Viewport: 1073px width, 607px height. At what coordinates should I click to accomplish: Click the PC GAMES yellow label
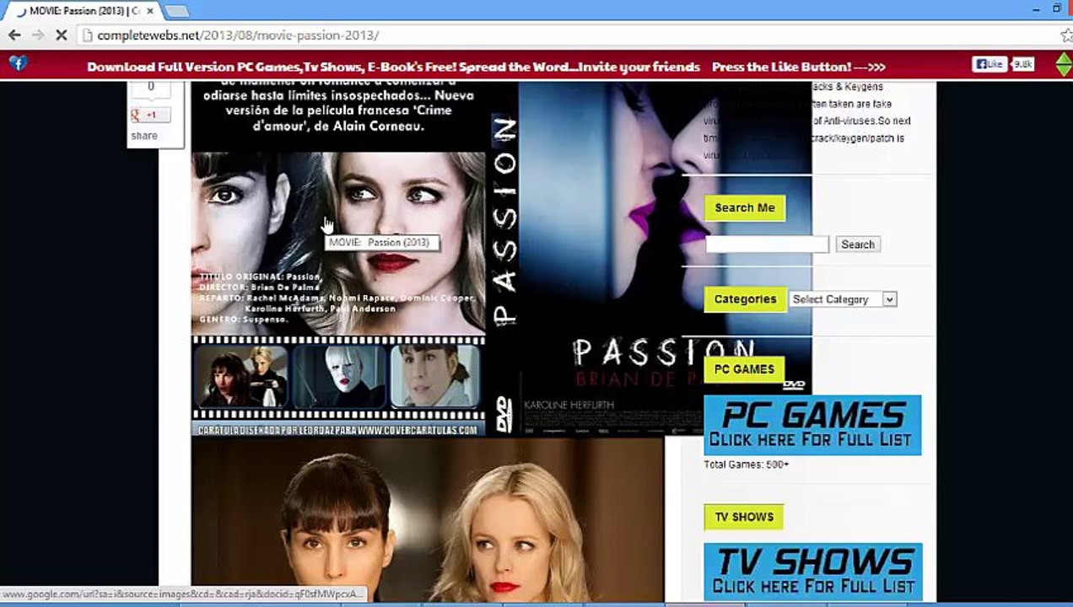(x=744, y=369)
